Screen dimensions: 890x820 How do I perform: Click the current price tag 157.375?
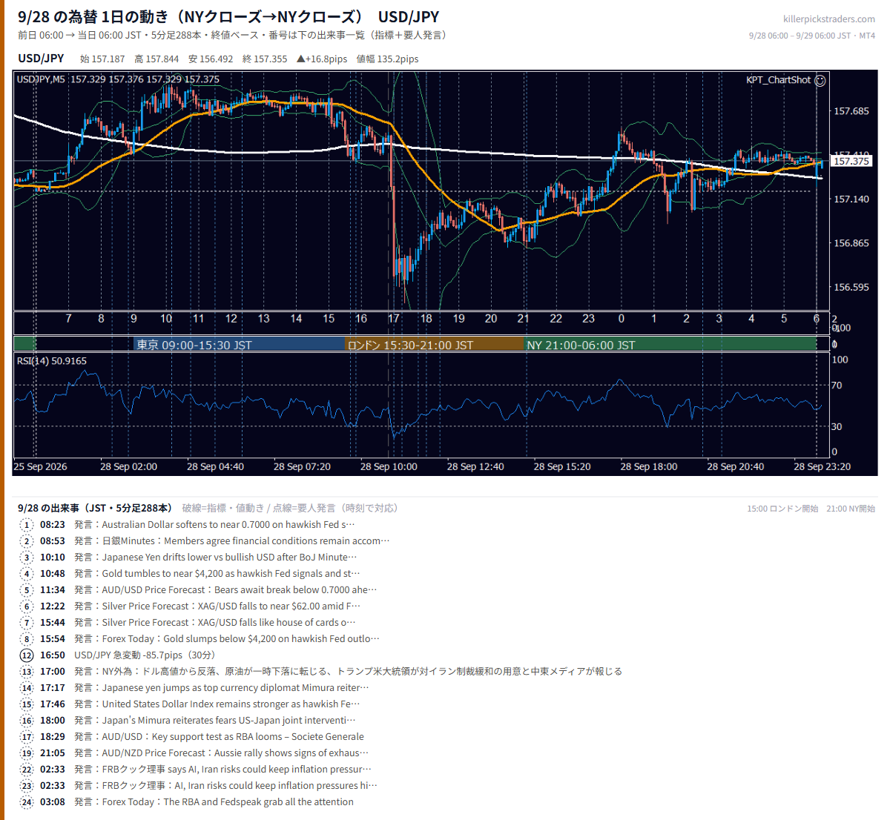(x=851, y=161)
